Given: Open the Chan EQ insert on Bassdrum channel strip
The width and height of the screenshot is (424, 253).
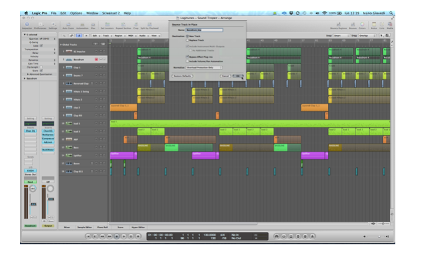Looking at the screenshot, I should (x=31, y=131).
